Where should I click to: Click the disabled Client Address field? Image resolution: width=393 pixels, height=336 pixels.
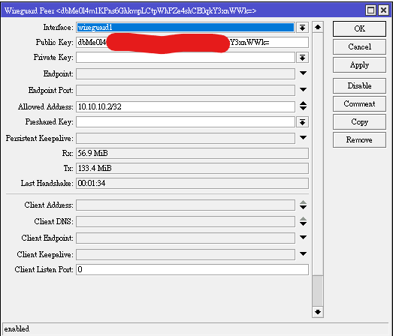click(186, 205)
